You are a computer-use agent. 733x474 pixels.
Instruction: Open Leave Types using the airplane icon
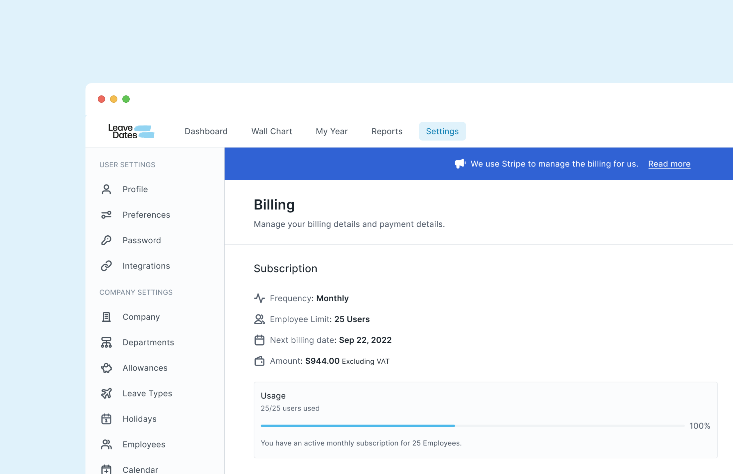(106, 393)
